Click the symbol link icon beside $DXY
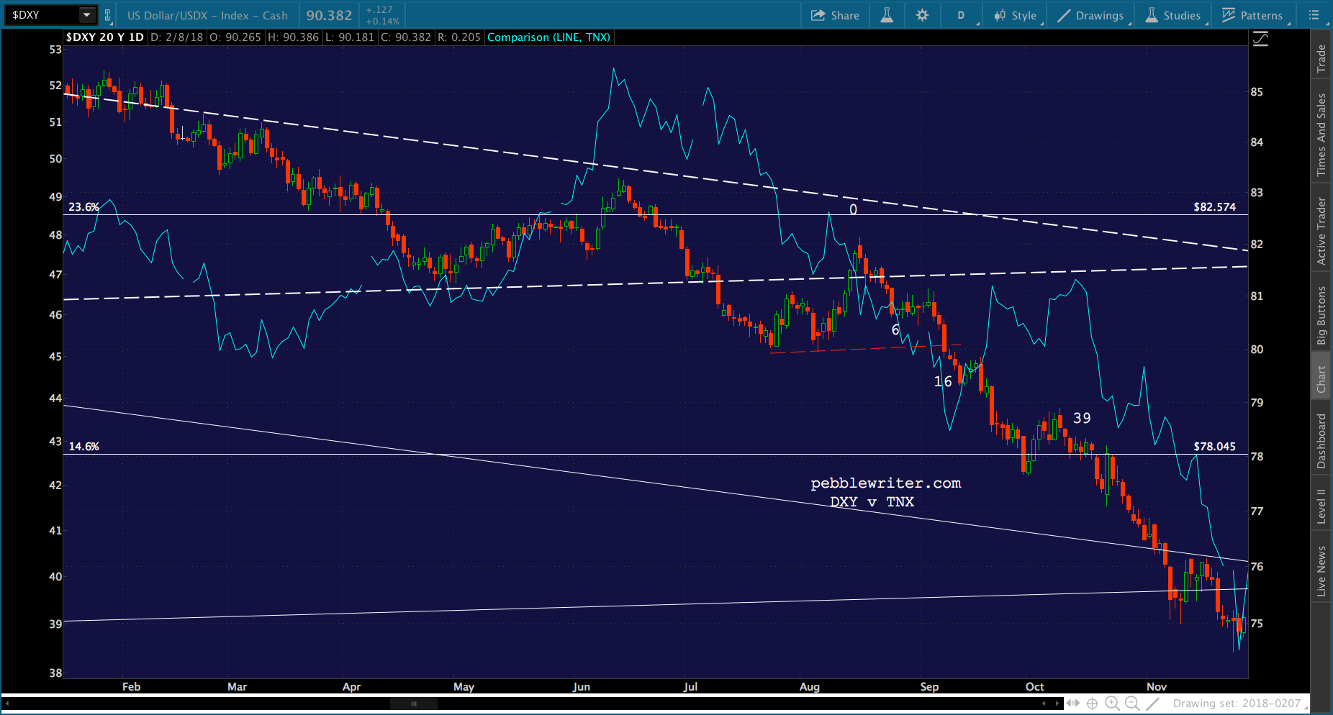Image resolution: width=1333 pixels, height=715 pixels. coord(107,15)
